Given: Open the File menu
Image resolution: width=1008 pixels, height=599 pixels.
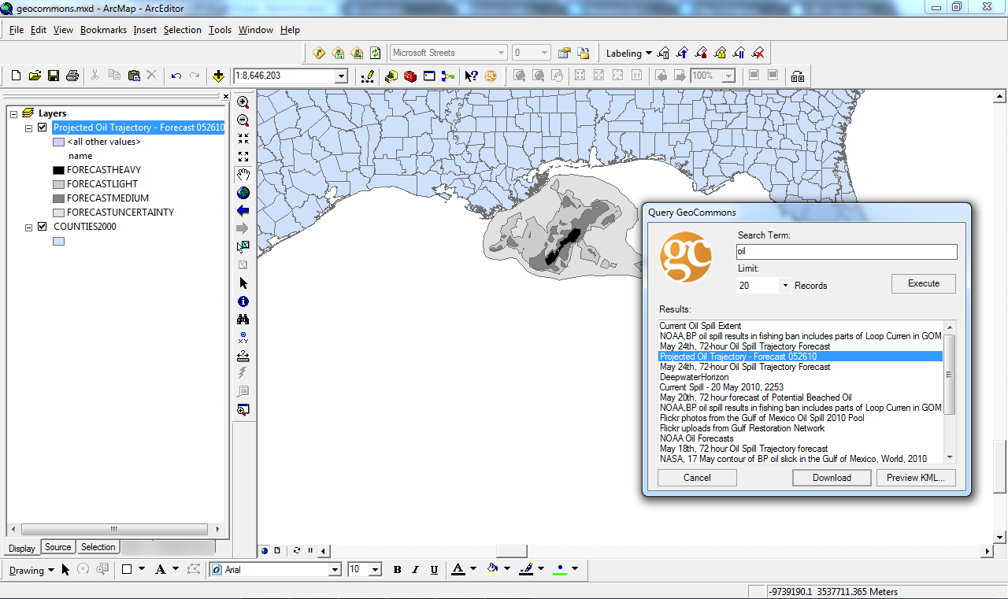Looking at the screenshot, I should pos(17,30).
